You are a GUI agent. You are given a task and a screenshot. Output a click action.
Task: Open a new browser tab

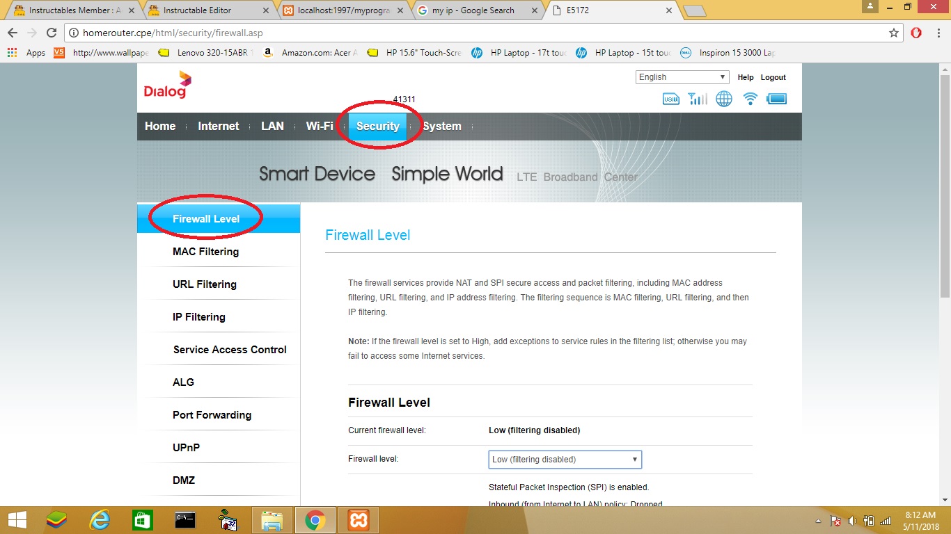[694, 10]
